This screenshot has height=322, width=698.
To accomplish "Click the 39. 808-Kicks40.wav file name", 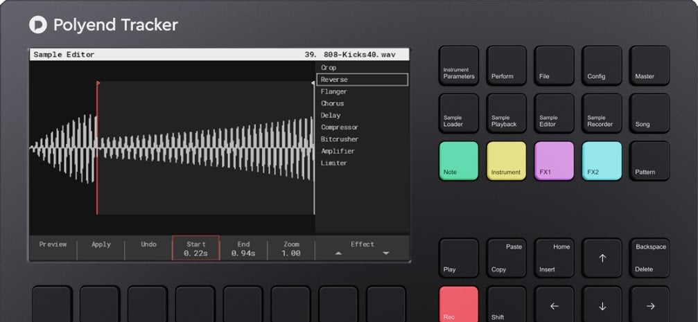I will pyautogui.click(x=350, y=55).
